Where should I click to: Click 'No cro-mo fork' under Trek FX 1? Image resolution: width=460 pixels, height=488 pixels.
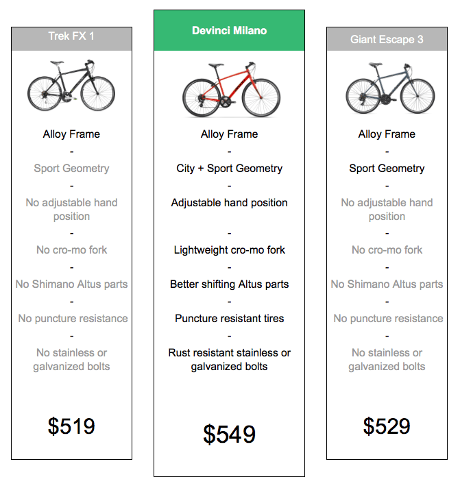click(71, 250)
